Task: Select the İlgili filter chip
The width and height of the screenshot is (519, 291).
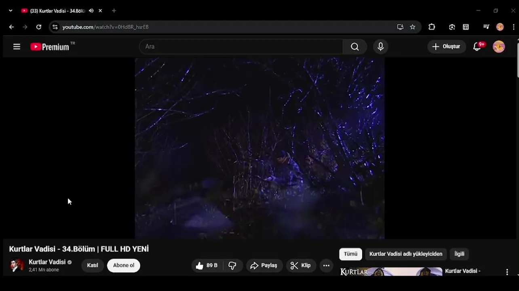Action: tap(459, 254)
